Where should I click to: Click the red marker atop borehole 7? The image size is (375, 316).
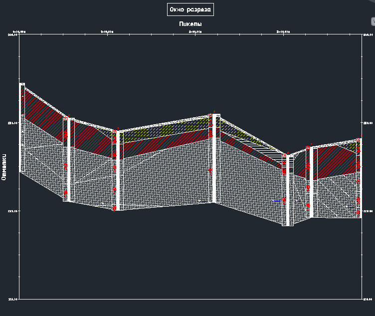click(308, 148)
